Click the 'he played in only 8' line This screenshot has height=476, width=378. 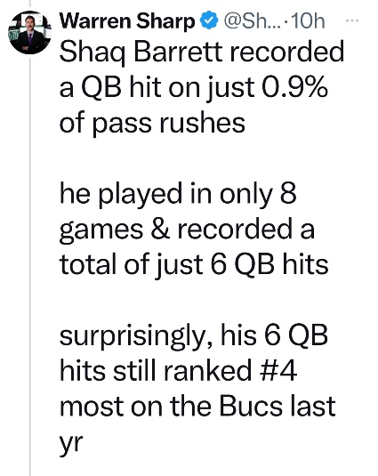click(178, 194)
